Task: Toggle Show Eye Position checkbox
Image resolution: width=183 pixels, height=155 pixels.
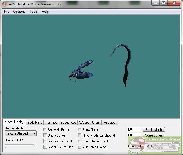Action: click(x=45, y=147)
